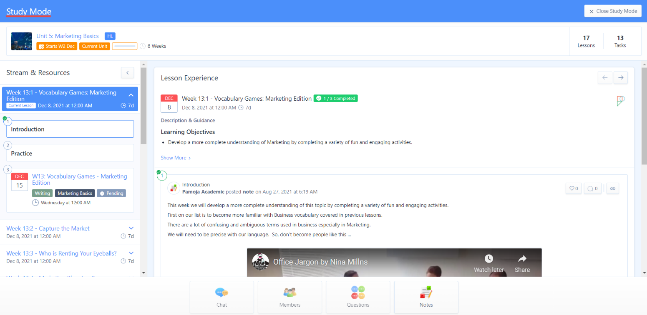Go to the next lesson with right arrow
This screenshot has width=647, height=315.
[621, 78]
